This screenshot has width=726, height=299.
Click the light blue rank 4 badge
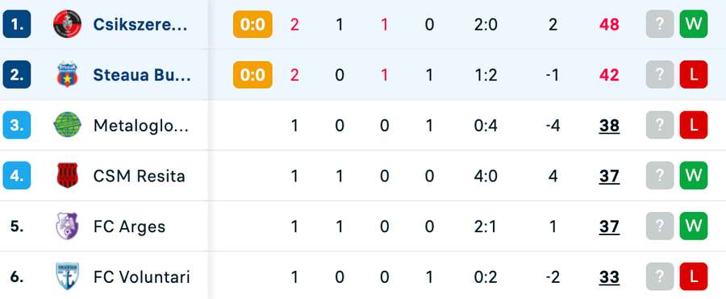[17, 176]
